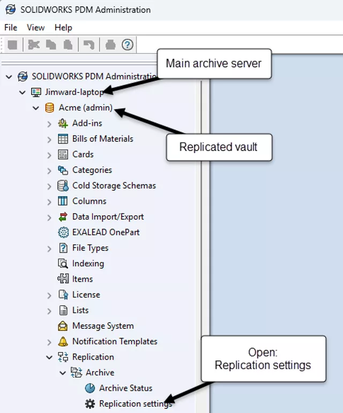
Task: Click the EXALEAD OnePart icon
Action: click(x=63, y=232)
